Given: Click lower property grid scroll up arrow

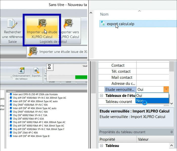Looking at the screenshot, I should [x=172, y=145].
